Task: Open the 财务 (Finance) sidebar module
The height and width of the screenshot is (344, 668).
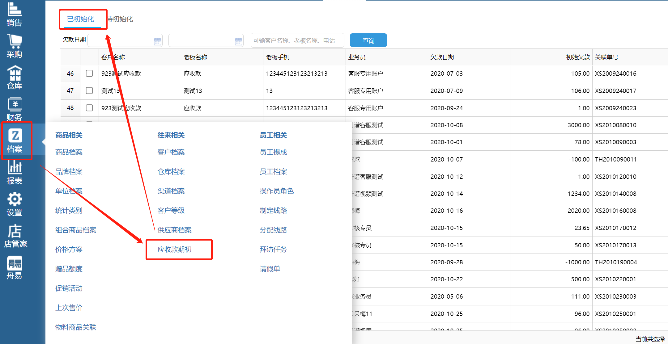Action: click(x=15, y=109)
